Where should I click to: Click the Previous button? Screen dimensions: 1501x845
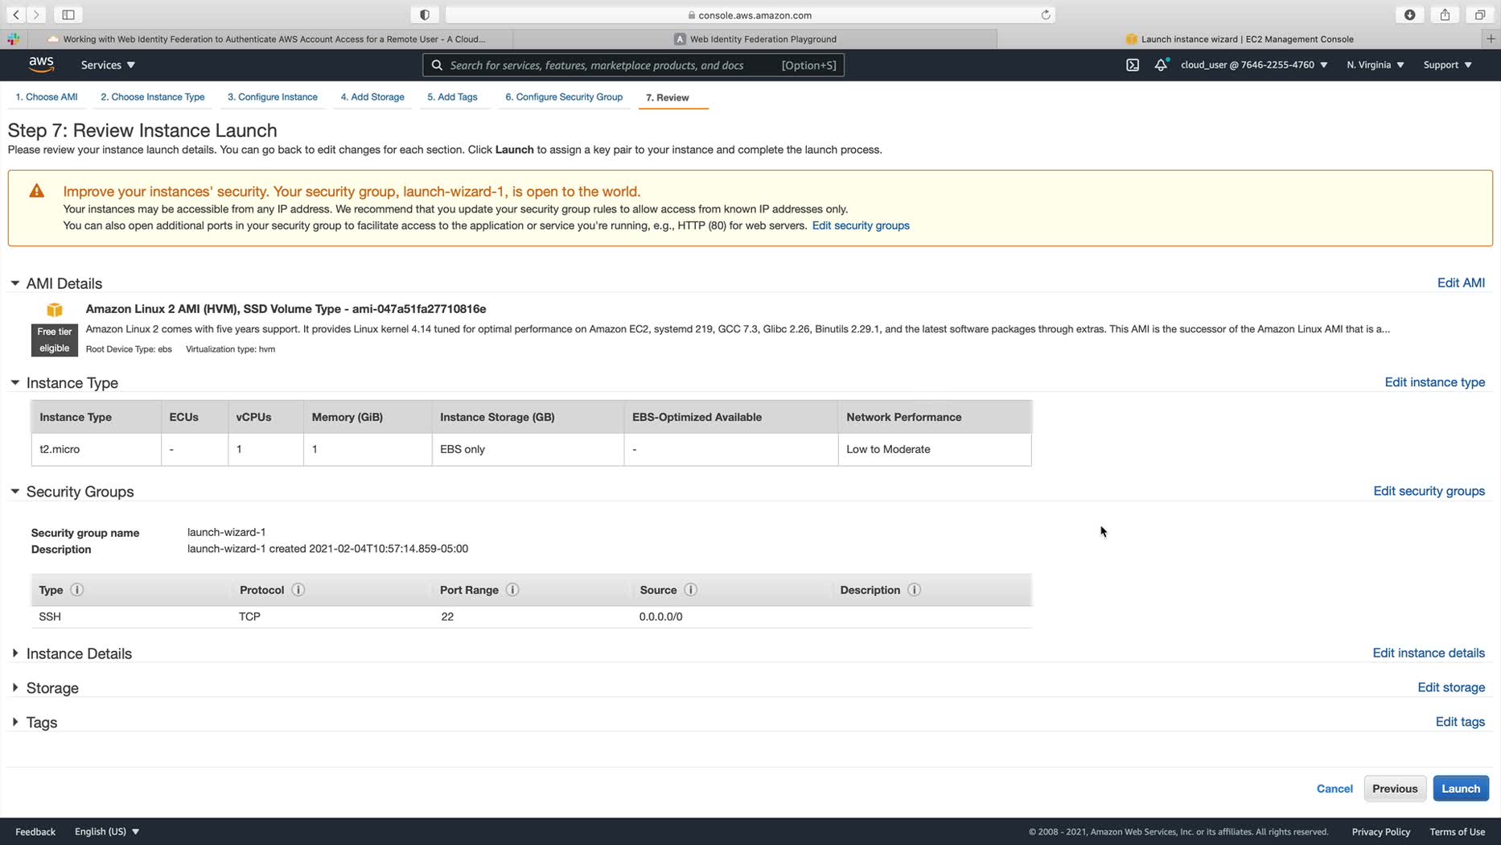click(1395, 789)
